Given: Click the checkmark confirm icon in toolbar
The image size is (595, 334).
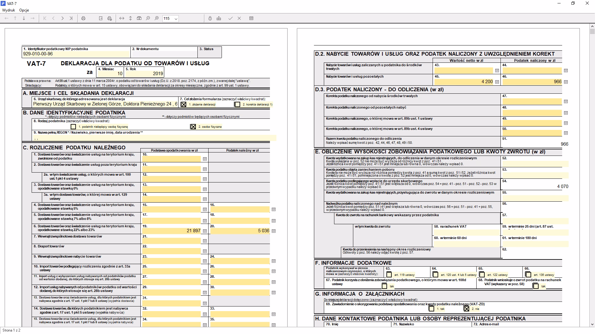Looking at the screenshot, I should click(230, 19).
